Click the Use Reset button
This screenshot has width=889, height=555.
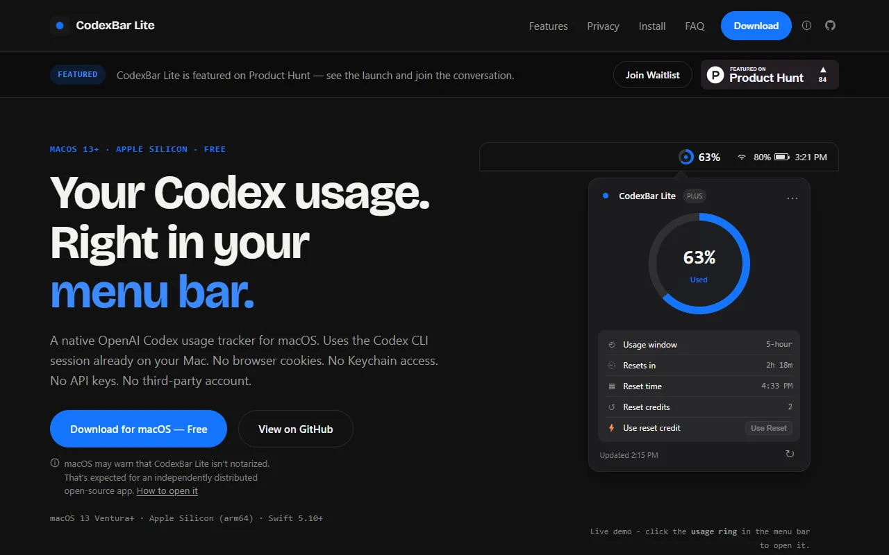(769, 428)
